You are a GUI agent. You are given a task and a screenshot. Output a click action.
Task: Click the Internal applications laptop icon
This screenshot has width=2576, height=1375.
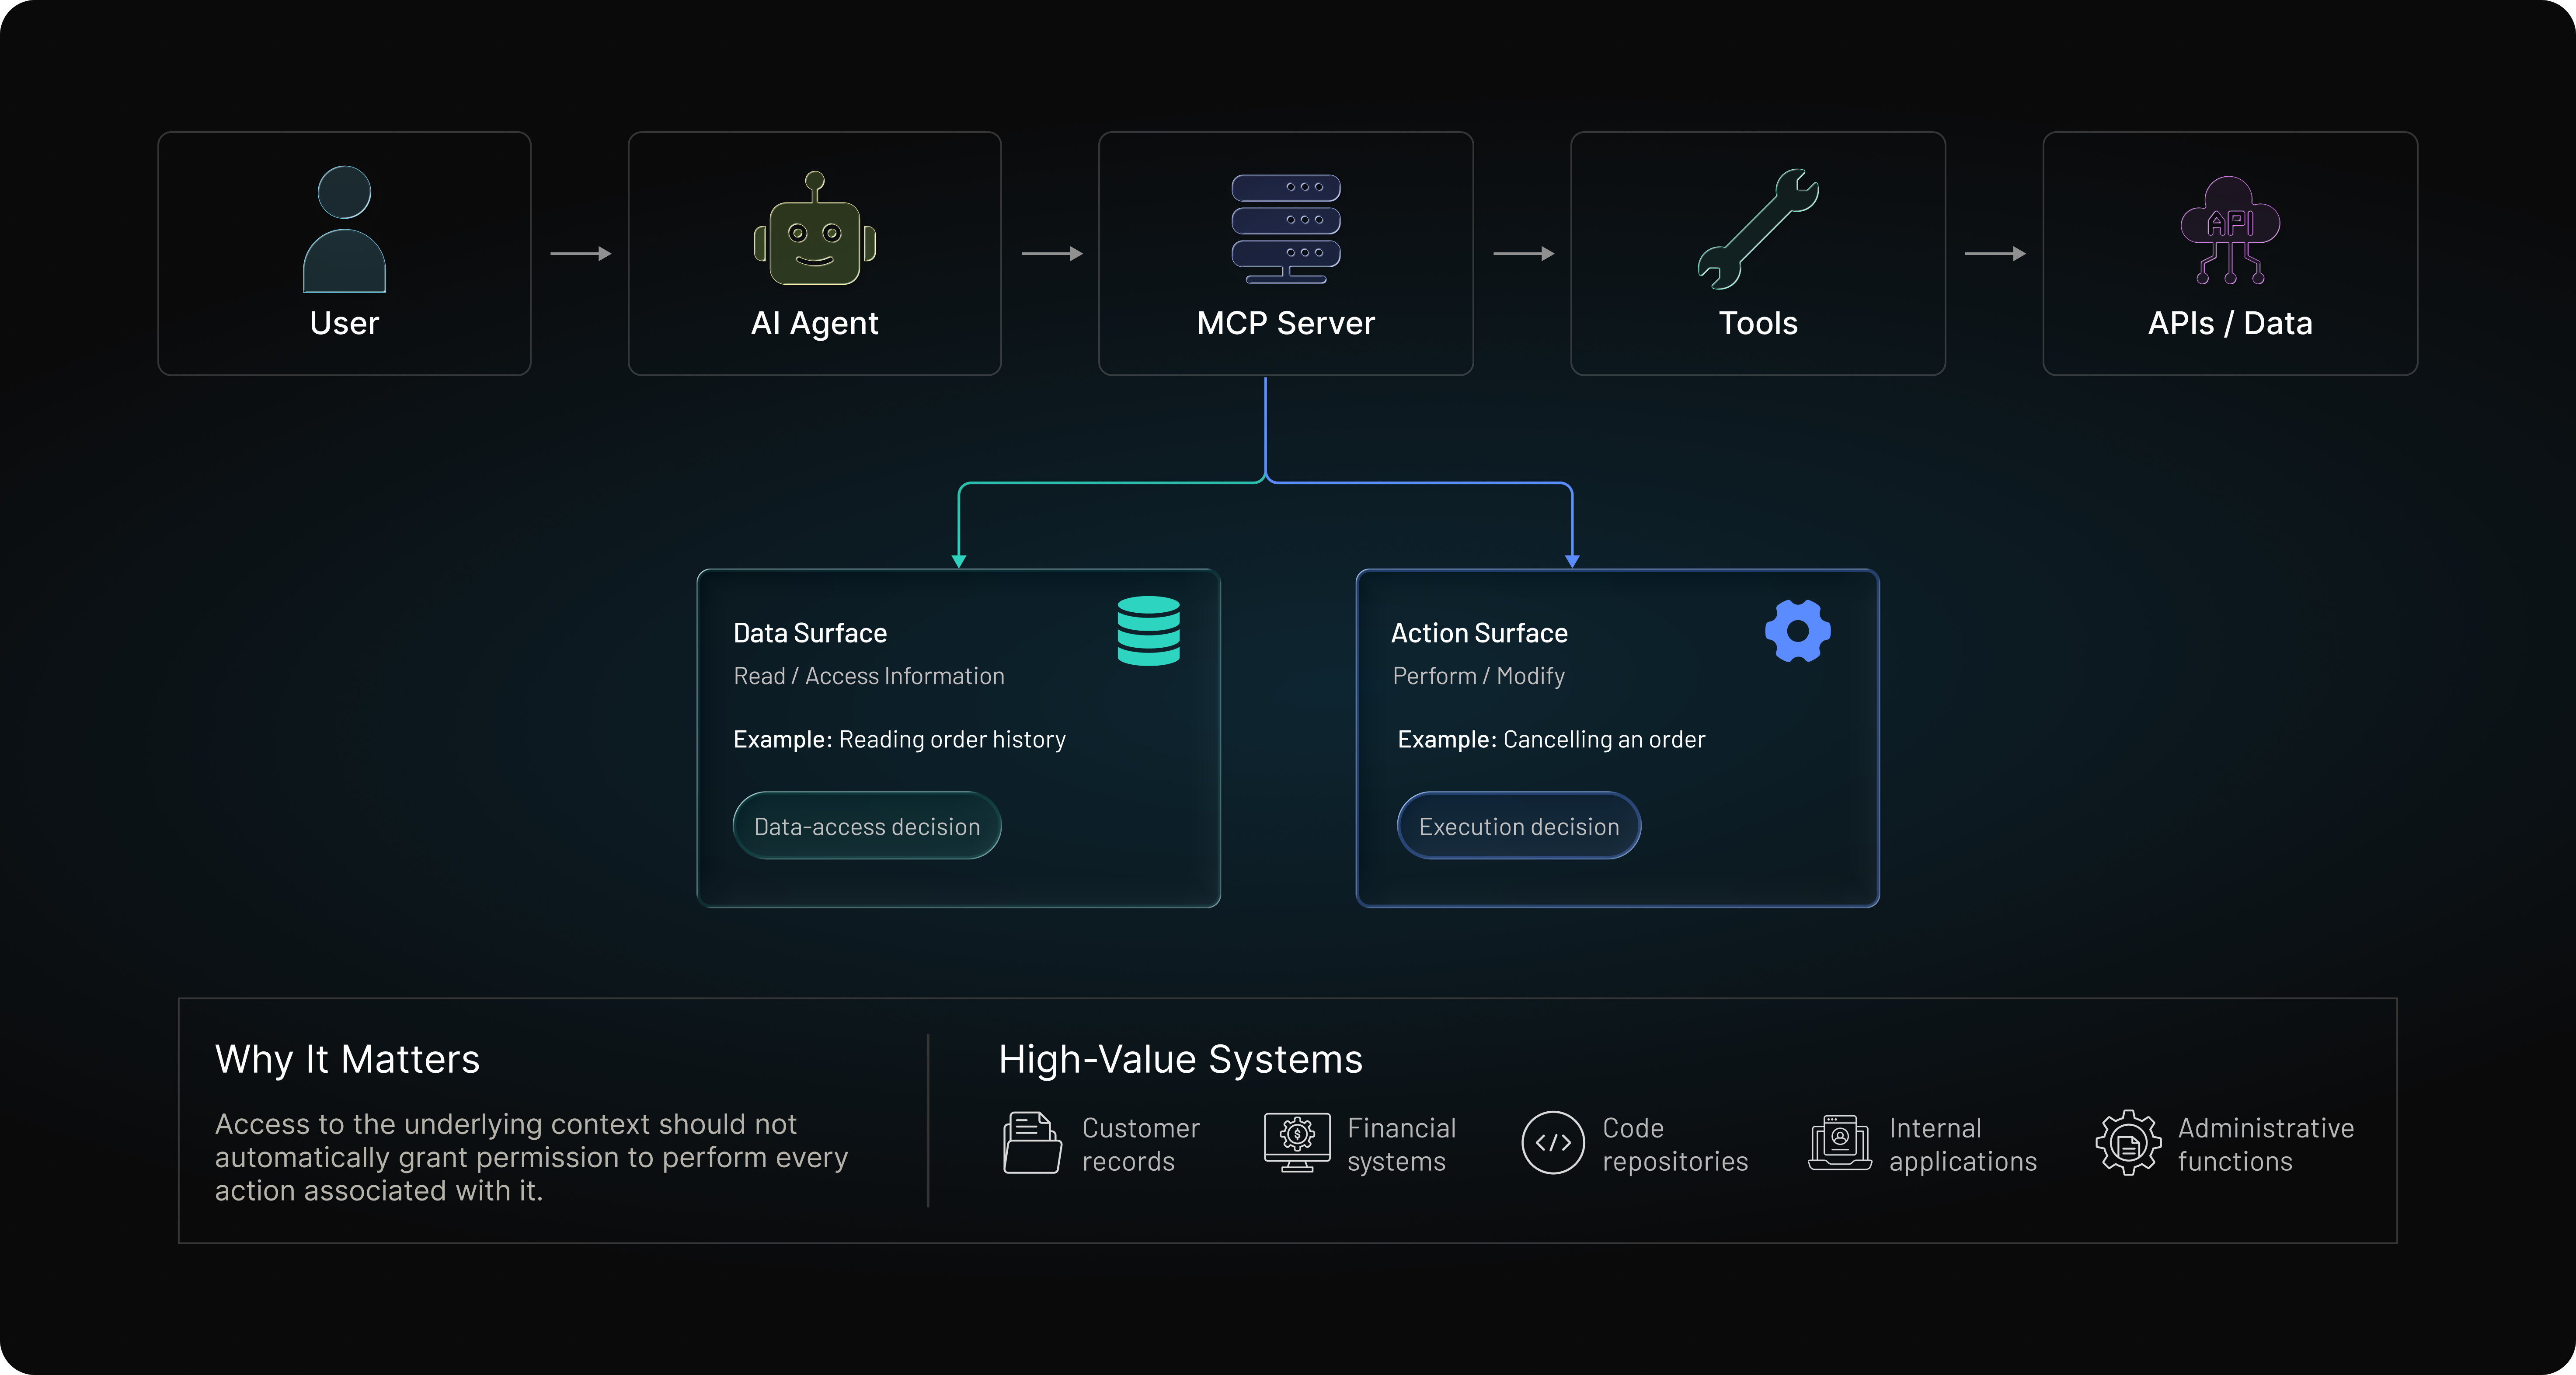pos(1840,1143)
